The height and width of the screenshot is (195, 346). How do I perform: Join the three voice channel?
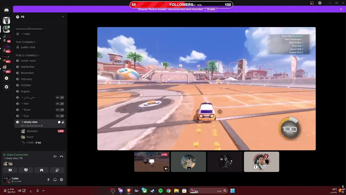[x=40, y=110]
